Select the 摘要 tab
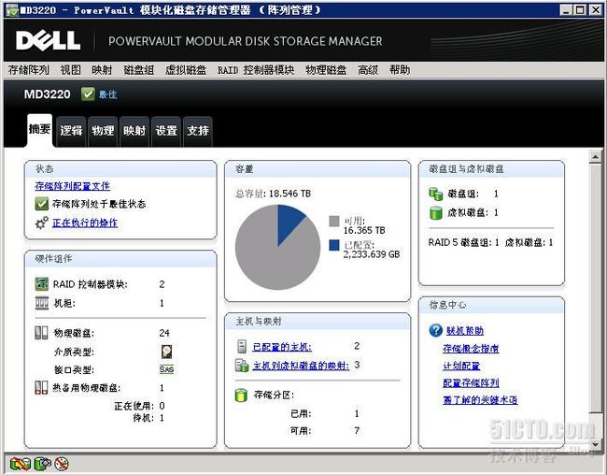Image resolution: width=607 pixels, height=475 pixels. point(39,130)
